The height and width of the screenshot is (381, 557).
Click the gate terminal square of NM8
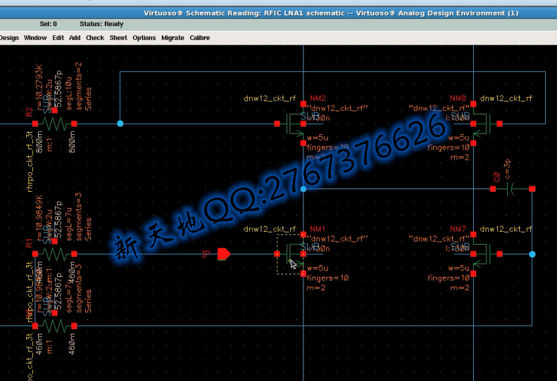click(500, 124)
